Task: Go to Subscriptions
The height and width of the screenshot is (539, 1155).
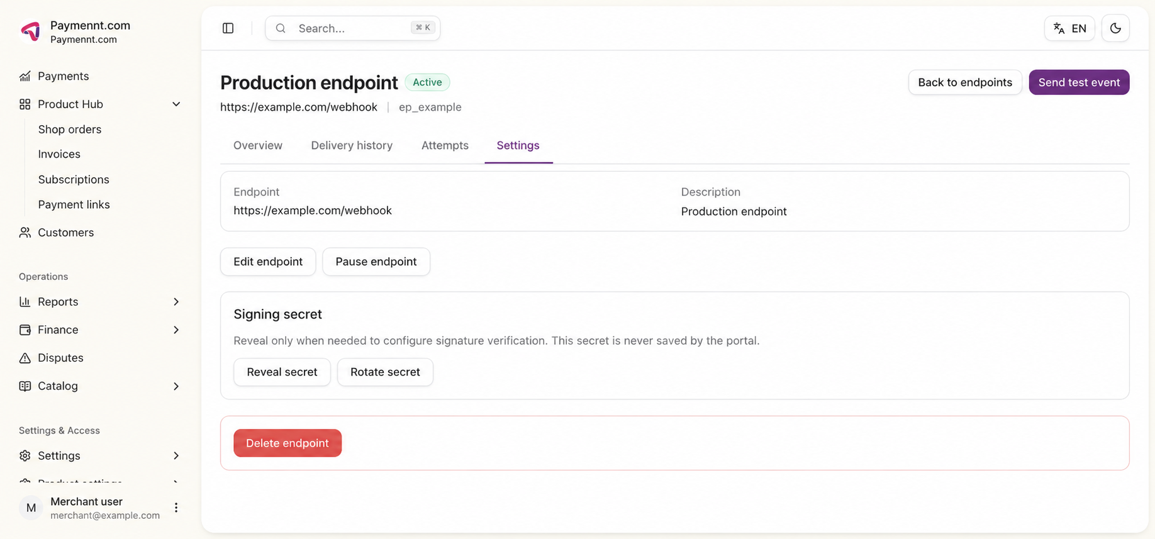Action: pos(74,179)
